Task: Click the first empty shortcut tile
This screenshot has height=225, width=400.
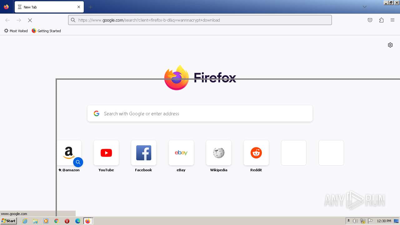Action: click(x=294, y=153)
